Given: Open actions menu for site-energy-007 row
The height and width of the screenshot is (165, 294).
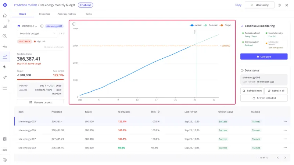Looking at the screenshot, I should pos(285,139).
